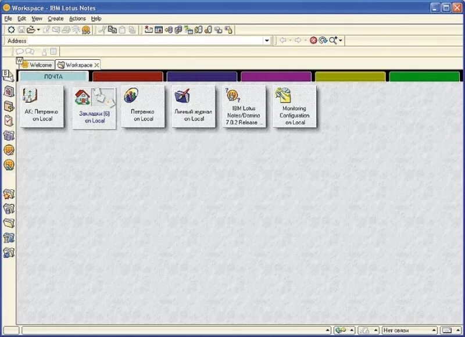Open the Закладки (6) on Local tile
The width and height of the screenshot is (465, 337).
coord(94,108)
